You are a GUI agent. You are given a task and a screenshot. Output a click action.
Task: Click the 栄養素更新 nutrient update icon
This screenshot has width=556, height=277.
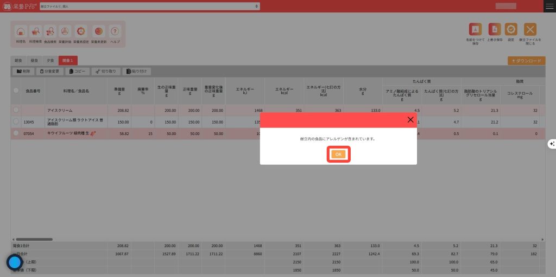[98, 33]
